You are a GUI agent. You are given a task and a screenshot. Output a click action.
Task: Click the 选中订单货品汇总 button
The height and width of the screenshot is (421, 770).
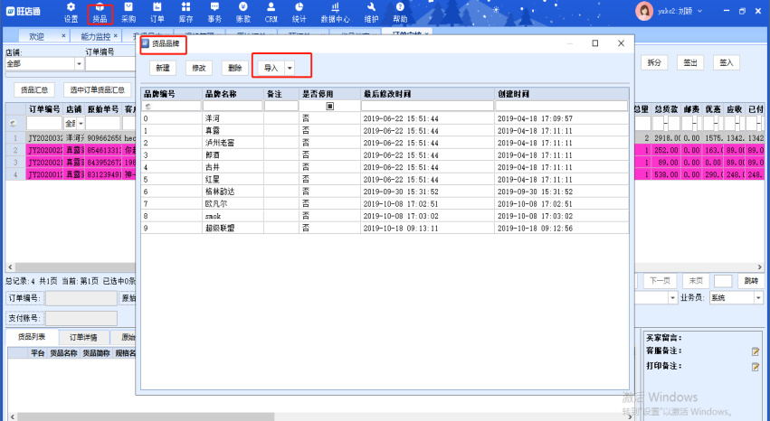pyautogui.click(x=97, y=89)
